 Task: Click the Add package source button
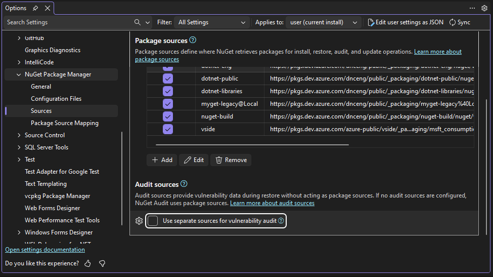coord(162,160)
